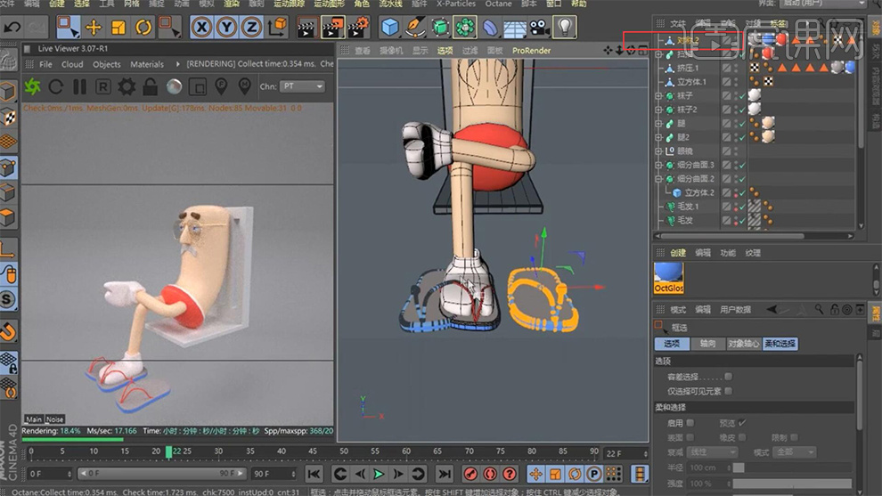Open the X-Particles menu in menu bar
The width and height of the screenshot is (882, 496).
point(456,4)
